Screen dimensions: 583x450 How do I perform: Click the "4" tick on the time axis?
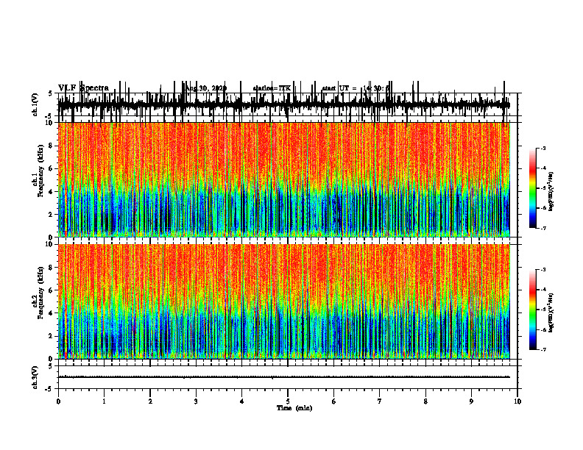[x=242, y=401]
